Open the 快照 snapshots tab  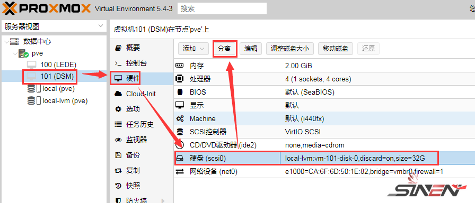pyautogui.click(x=142, y=186)
